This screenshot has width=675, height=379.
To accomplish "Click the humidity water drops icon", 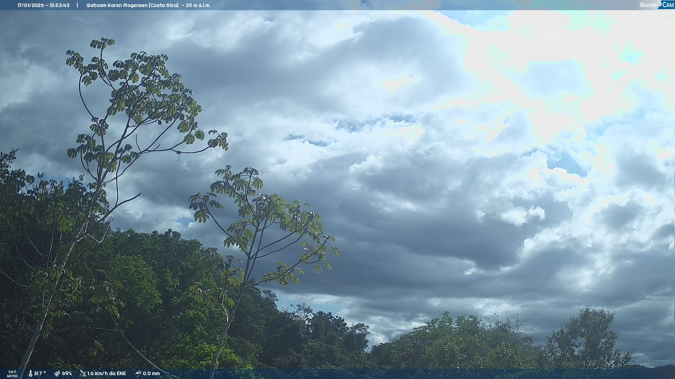I will [x=57, y=373].
